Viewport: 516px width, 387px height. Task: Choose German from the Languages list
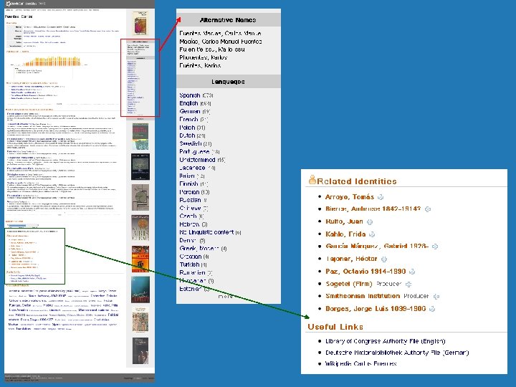click(189, 111)
